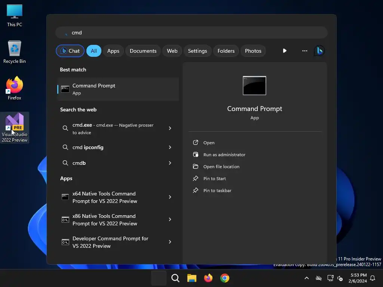
Task: Pin Command Prompt to Start
Action: (214, 178)
